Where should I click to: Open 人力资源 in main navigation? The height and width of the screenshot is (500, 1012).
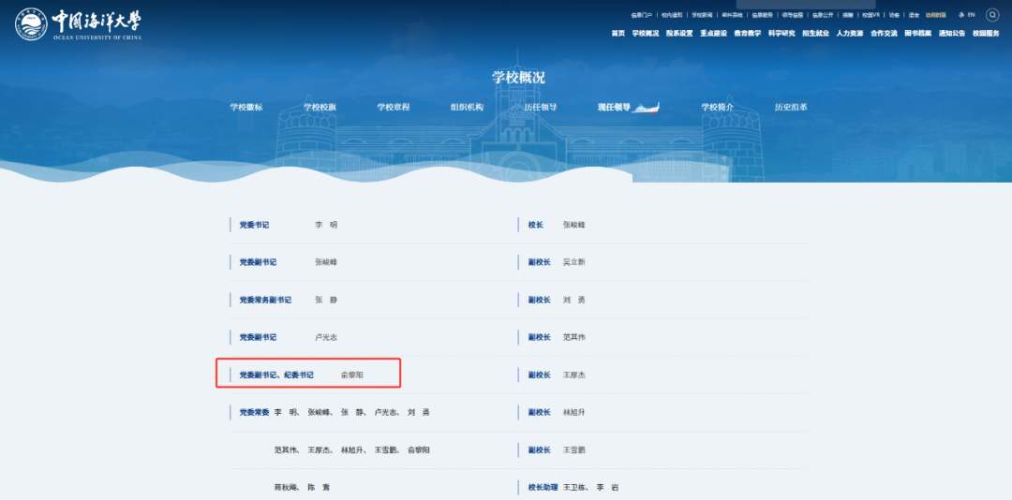(850, 34)
